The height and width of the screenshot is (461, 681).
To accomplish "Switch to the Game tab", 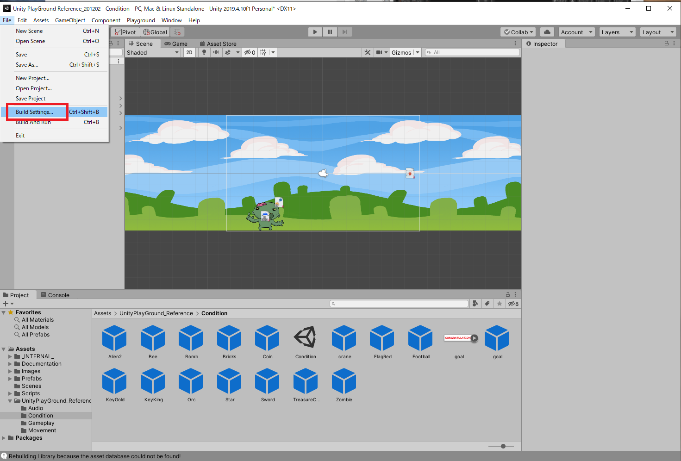I will 176,44.
